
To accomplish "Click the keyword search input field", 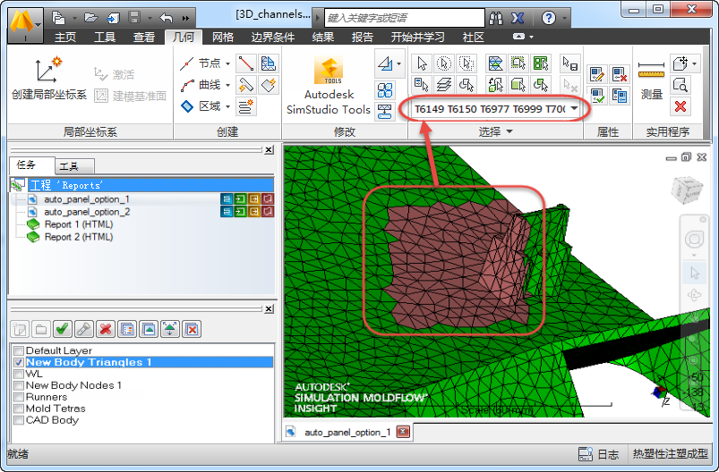I will click(x=405, y=18).
